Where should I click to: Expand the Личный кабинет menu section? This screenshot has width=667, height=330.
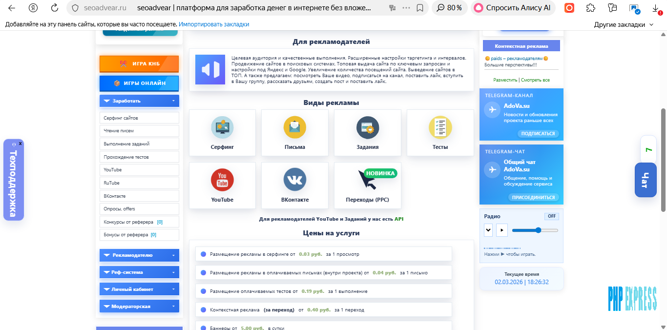(x=139, y=289)
